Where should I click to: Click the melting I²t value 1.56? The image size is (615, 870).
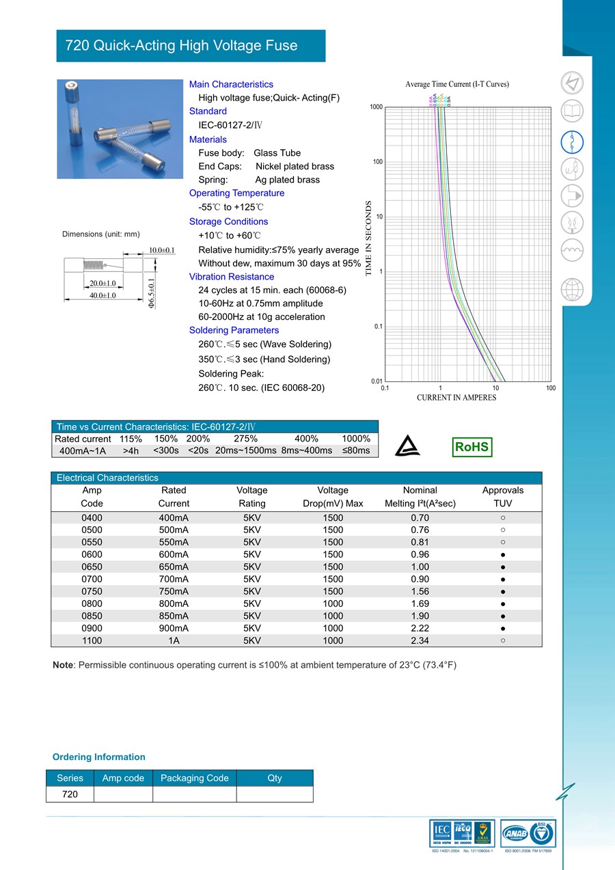[x=420, y=591]
